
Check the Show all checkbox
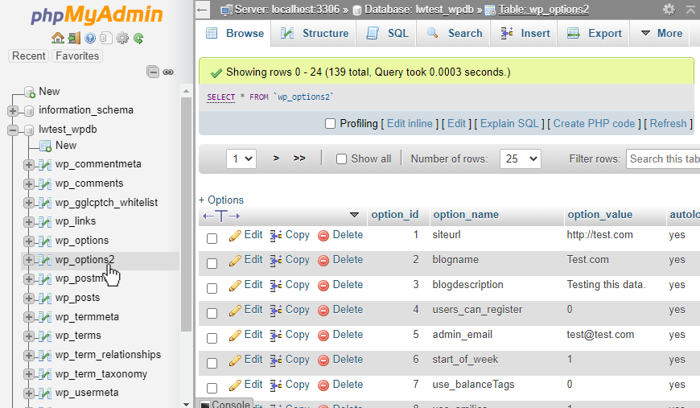341,159
